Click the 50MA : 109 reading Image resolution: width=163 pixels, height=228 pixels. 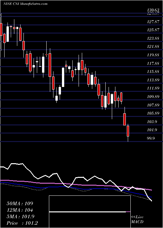[x=20, y=204]
